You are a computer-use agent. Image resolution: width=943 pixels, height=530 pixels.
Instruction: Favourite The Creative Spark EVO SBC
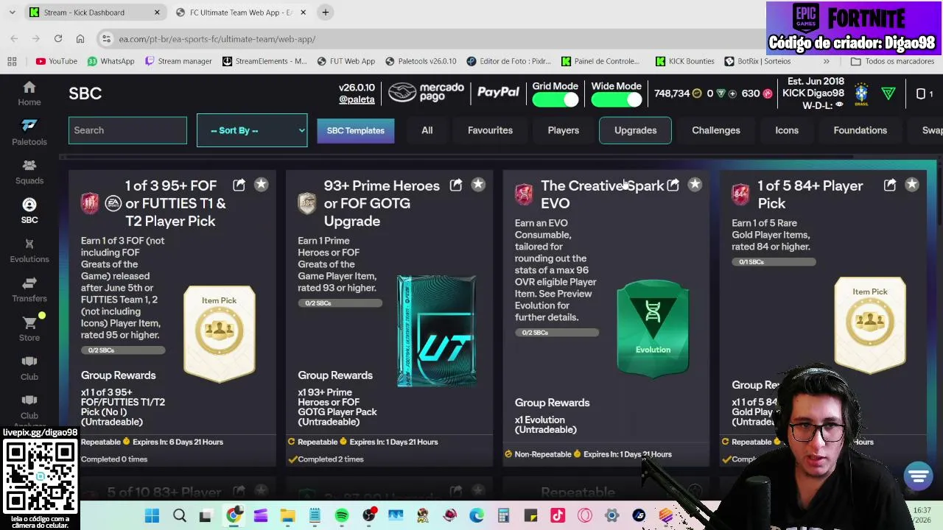point(695,185)
